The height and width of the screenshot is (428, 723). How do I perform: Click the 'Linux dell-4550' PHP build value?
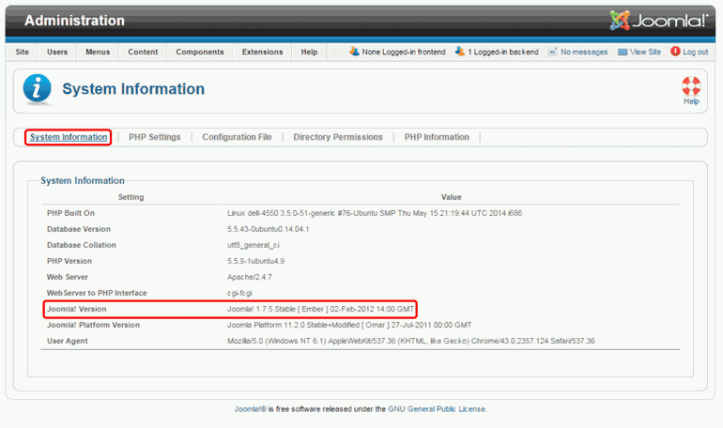point(375,213)
